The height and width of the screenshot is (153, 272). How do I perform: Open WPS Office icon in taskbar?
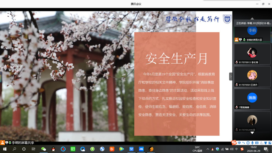(x=132, y=149)
